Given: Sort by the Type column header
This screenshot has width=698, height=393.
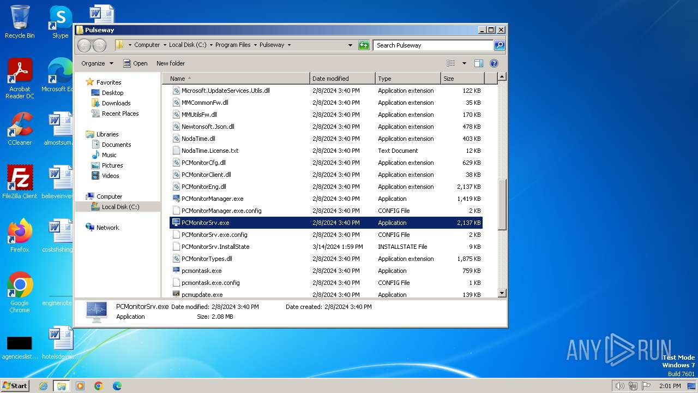Looking at the screenshot, I should click(408, 79).
